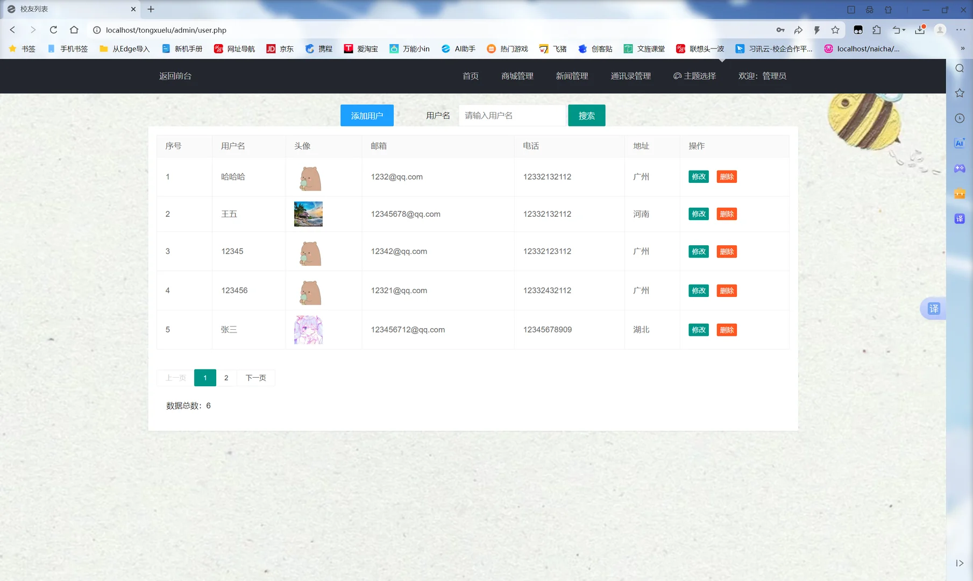This screenshot has height=581, width=973.
Task: Open the games panel via controller icon
Action: [960, 168]
